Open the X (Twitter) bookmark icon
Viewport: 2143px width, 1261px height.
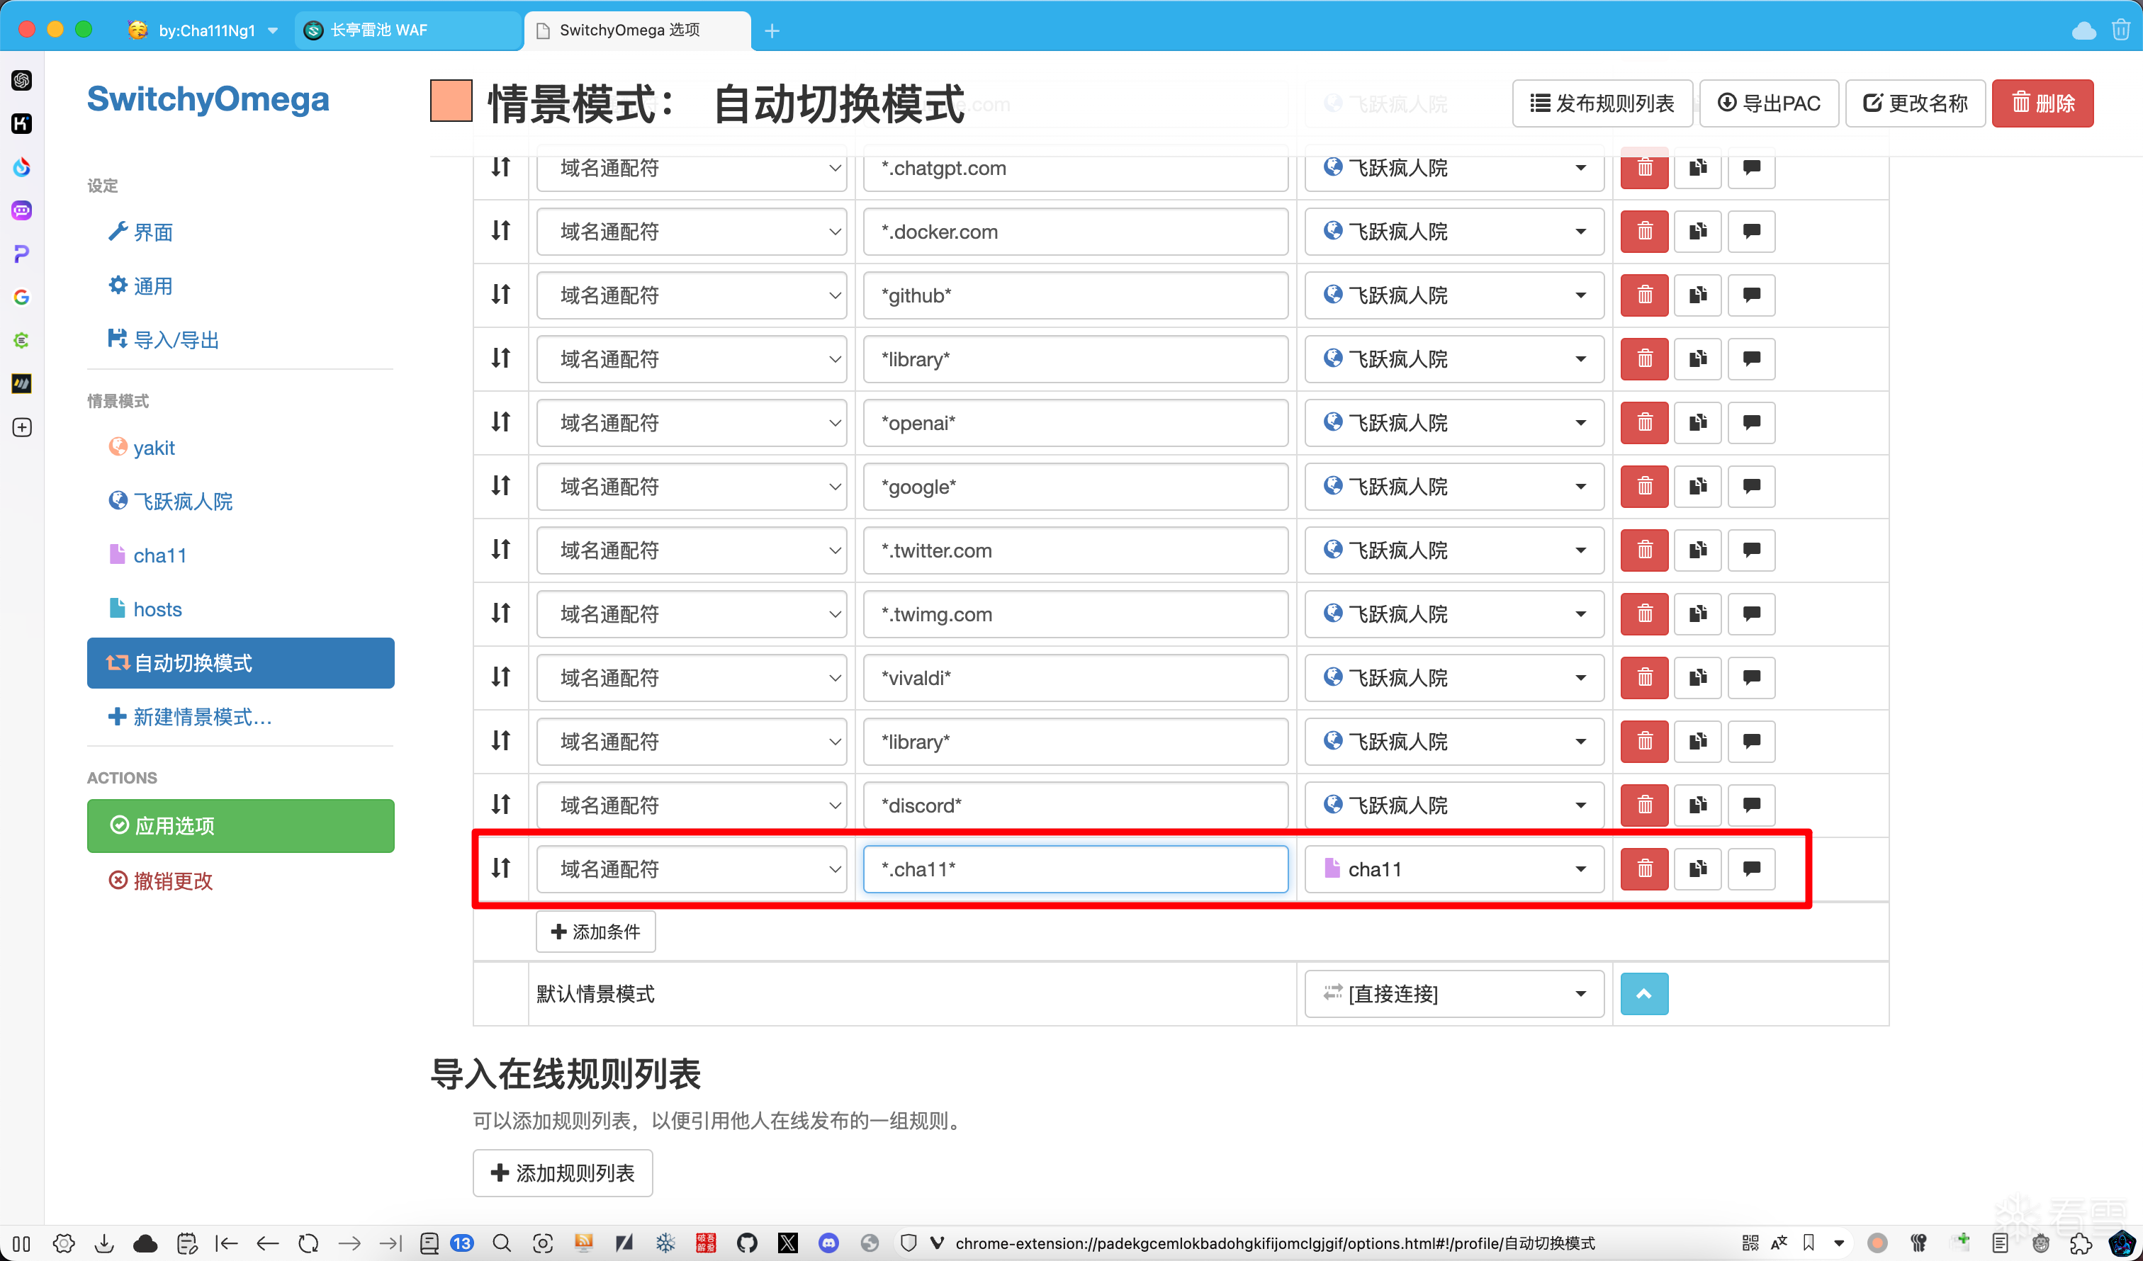(787, 1243)
